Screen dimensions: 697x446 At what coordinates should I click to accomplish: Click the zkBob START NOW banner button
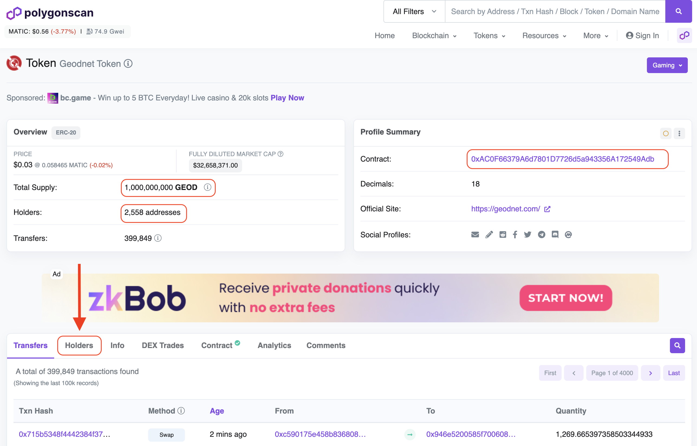click(565, 298)
